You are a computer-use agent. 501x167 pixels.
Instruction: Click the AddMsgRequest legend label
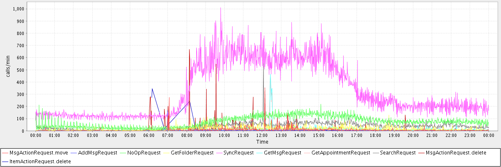pos(97,153)
